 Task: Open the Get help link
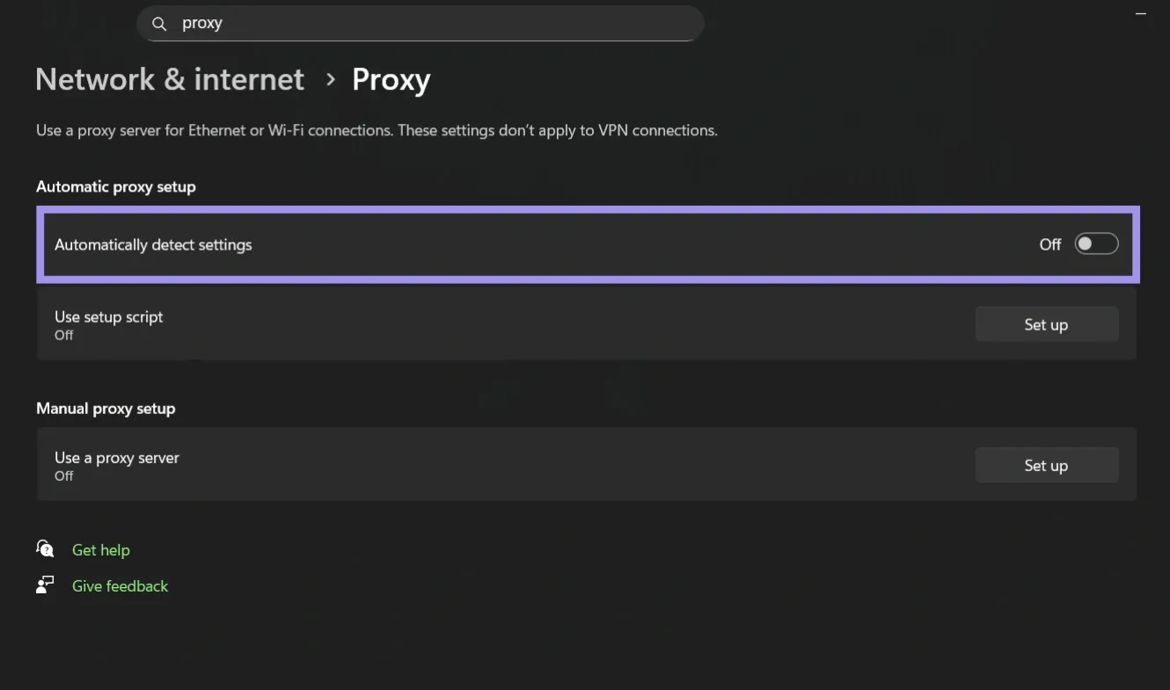click(100, 549)
